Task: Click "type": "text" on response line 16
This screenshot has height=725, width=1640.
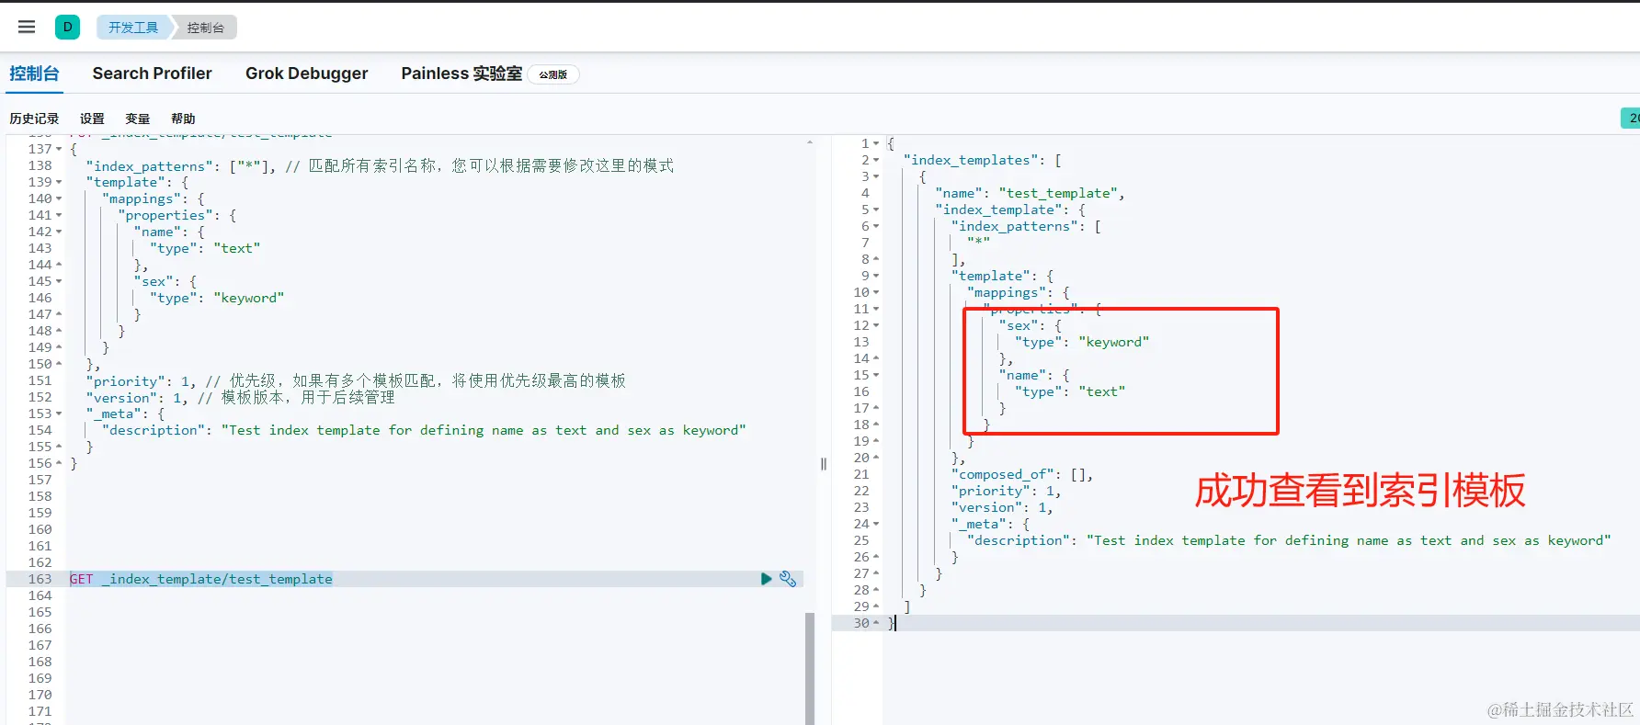Action: pyautogui.click(x=1070, y=391)
